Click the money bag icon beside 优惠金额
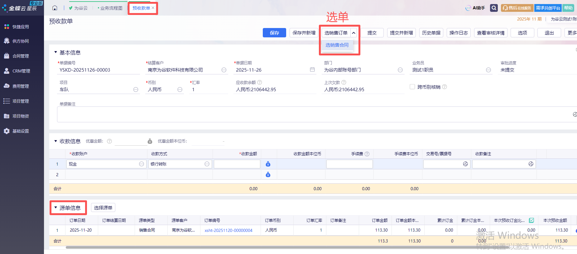Viewport: 577px width, 254px height. point(150,141)
